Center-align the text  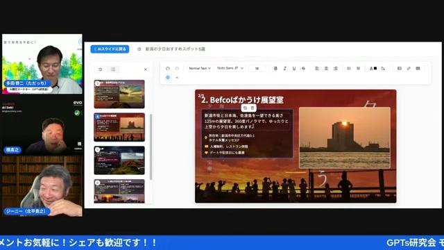pyautogui.click(x=326, y=68)
